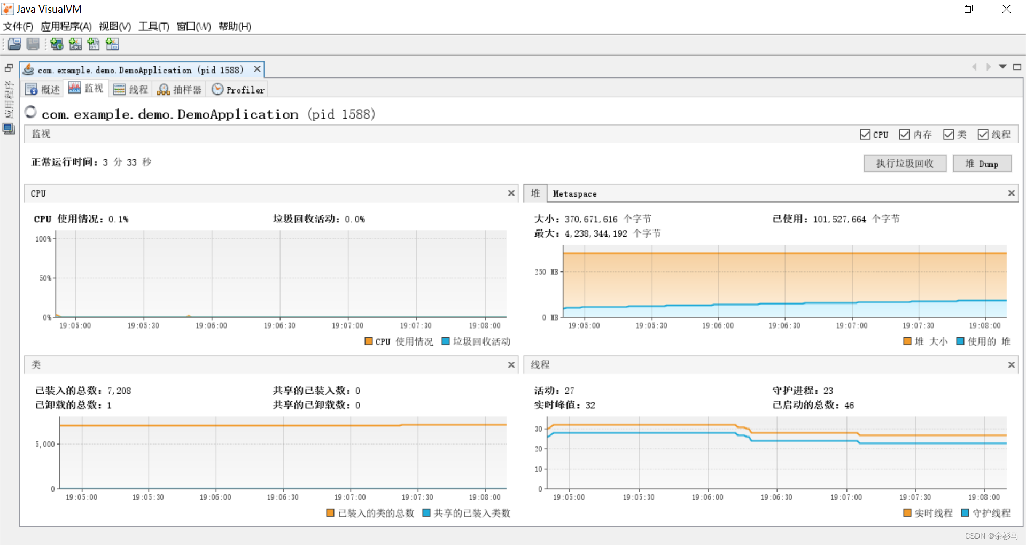The image size is (1026, 545).
Task: Click the restore window group icon in left sidebar
Action: [9, 68]
